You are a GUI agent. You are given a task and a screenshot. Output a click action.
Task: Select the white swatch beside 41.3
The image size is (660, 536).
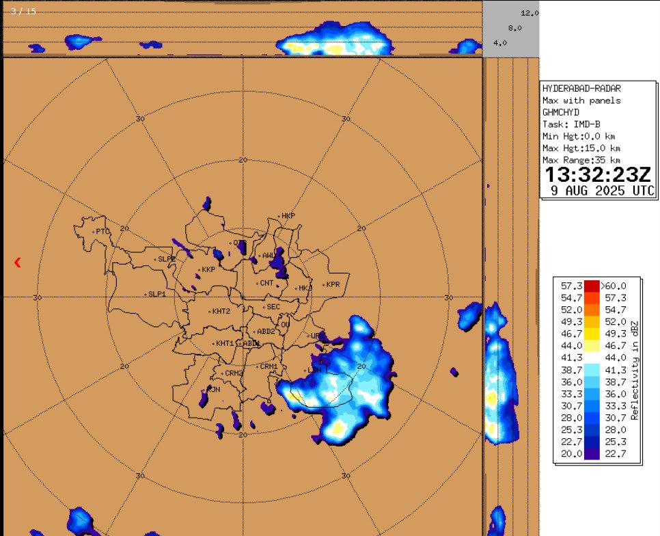[x=592, y=358]
